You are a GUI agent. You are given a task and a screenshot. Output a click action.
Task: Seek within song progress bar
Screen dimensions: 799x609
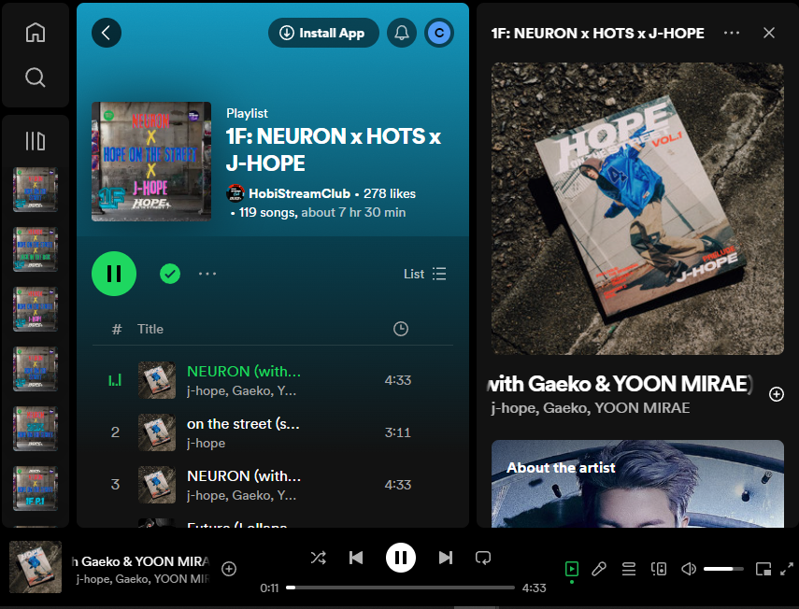(400, 588)
